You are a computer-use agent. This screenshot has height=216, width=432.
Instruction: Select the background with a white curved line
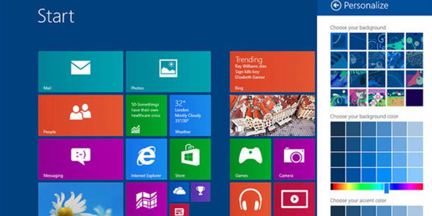(339, 41)
